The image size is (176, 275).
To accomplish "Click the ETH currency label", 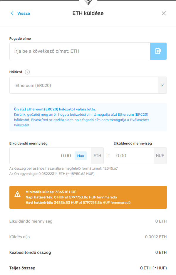I will (x=97, y=156).
